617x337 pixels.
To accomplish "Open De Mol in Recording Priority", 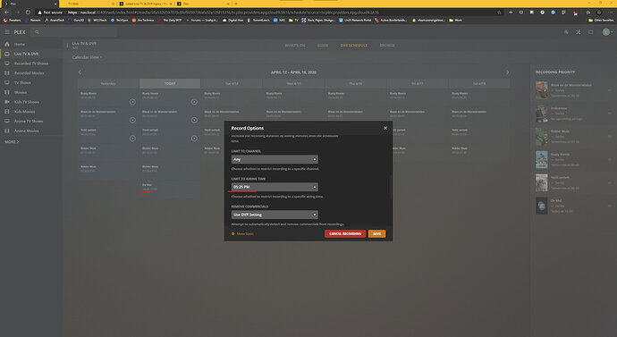I will (x=573, y=206).
